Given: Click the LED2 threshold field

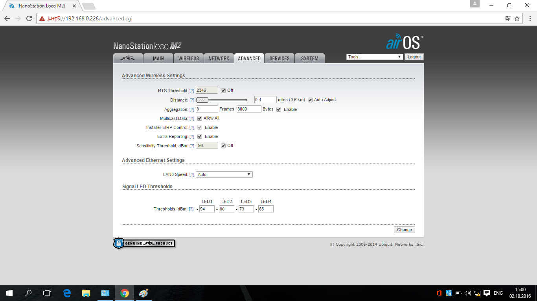Looking at the screenshot, I should [226, 209].
